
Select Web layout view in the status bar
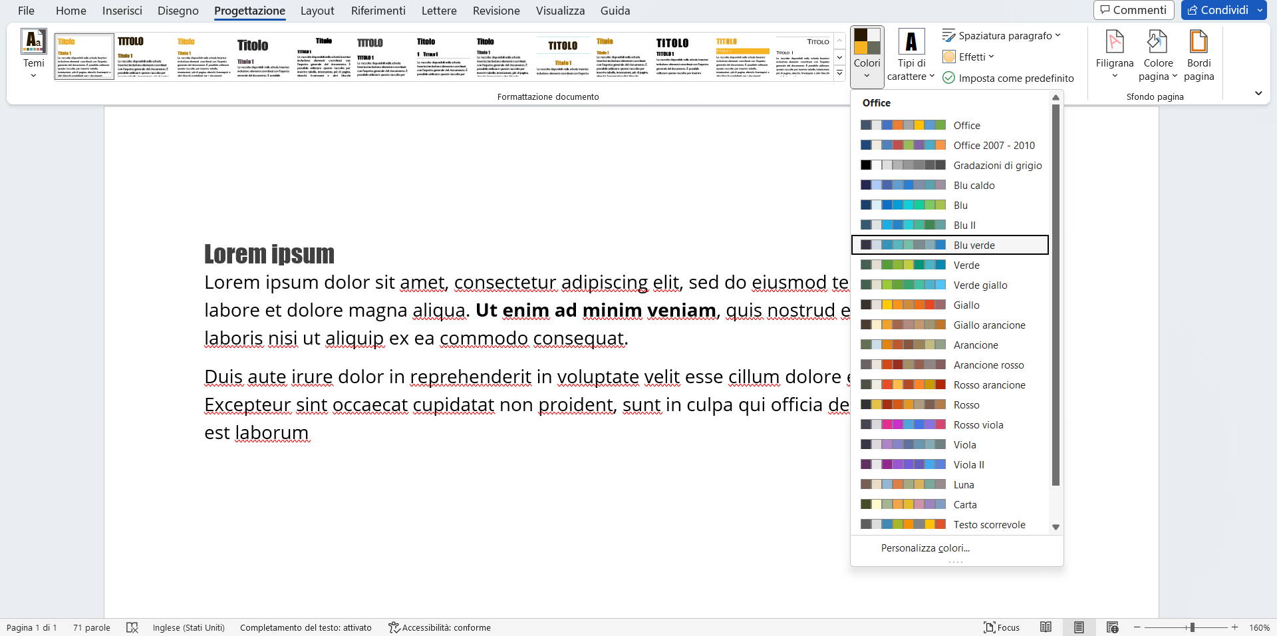click(x=1112, y=627)
